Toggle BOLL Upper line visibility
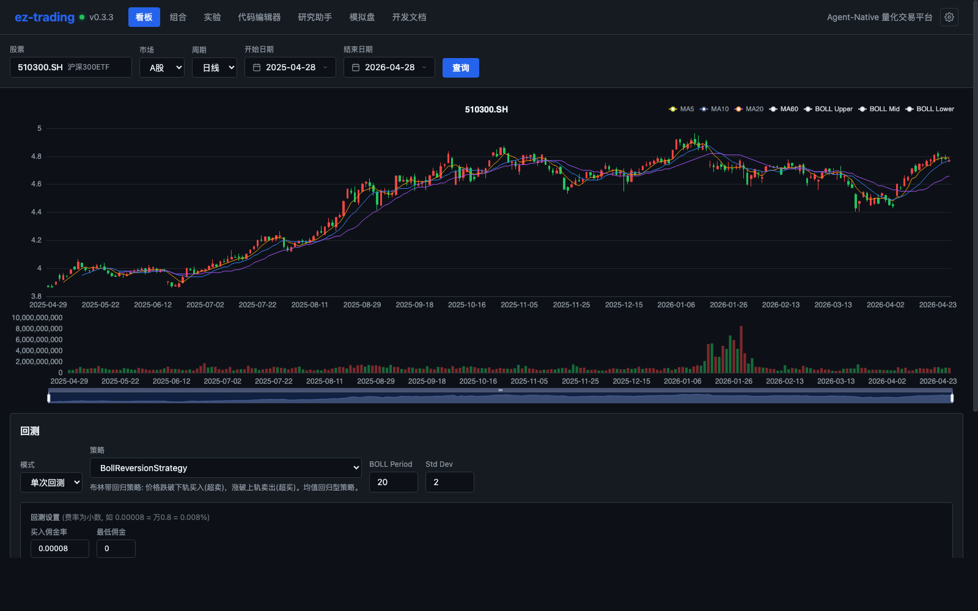 coord(828,109)
